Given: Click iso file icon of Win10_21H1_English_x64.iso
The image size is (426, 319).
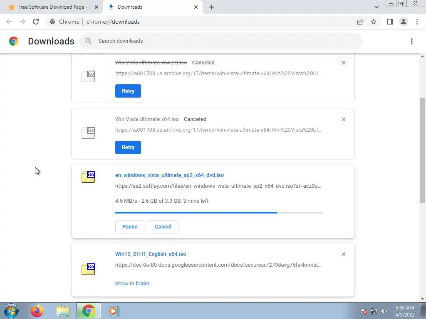Looking at the screenshot, I should (88, 269).
